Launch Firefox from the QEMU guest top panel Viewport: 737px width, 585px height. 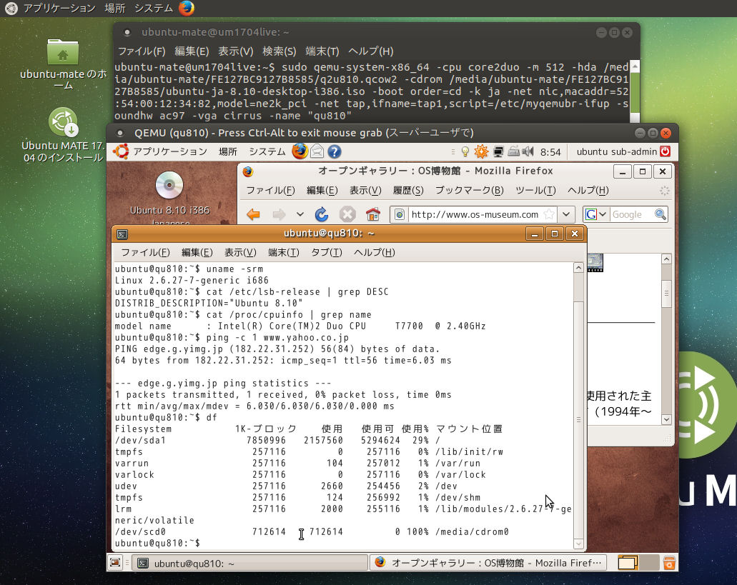coord(300,151)
